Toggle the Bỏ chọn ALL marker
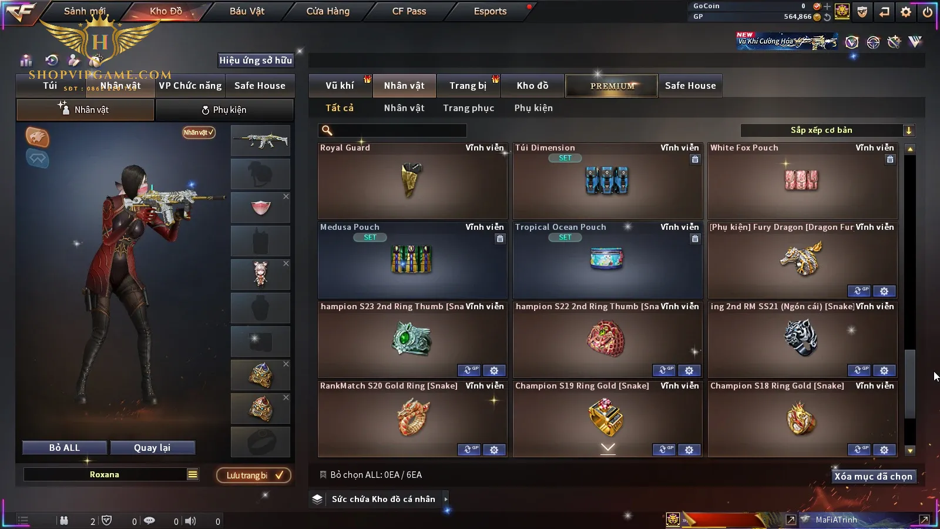This screenshot has height=529, width=940. click(323, 474)
